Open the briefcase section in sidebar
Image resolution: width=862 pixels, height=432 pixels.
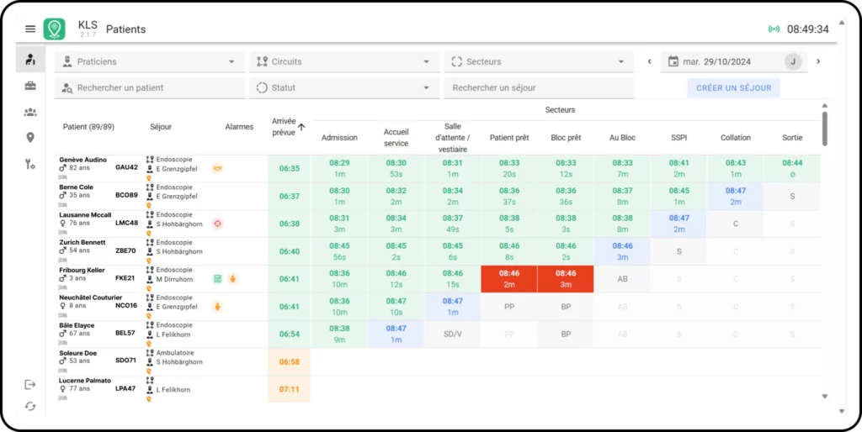point(30,86)
